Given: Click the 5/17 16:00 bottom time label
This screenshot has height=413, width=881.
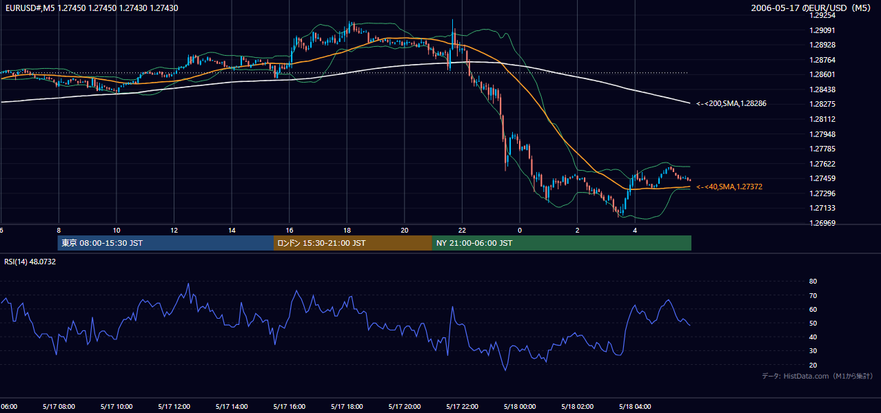Looking at the screenshot, I should coord(290,406).
